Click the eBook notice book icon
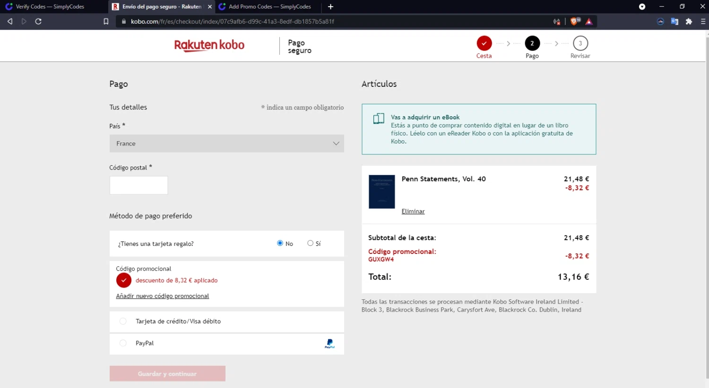This screenshot has width=709, height=388. 379,118
